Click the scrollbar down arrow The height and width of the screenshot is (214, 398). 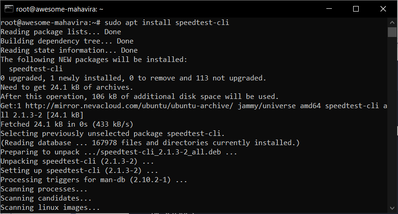click(392, 208)
